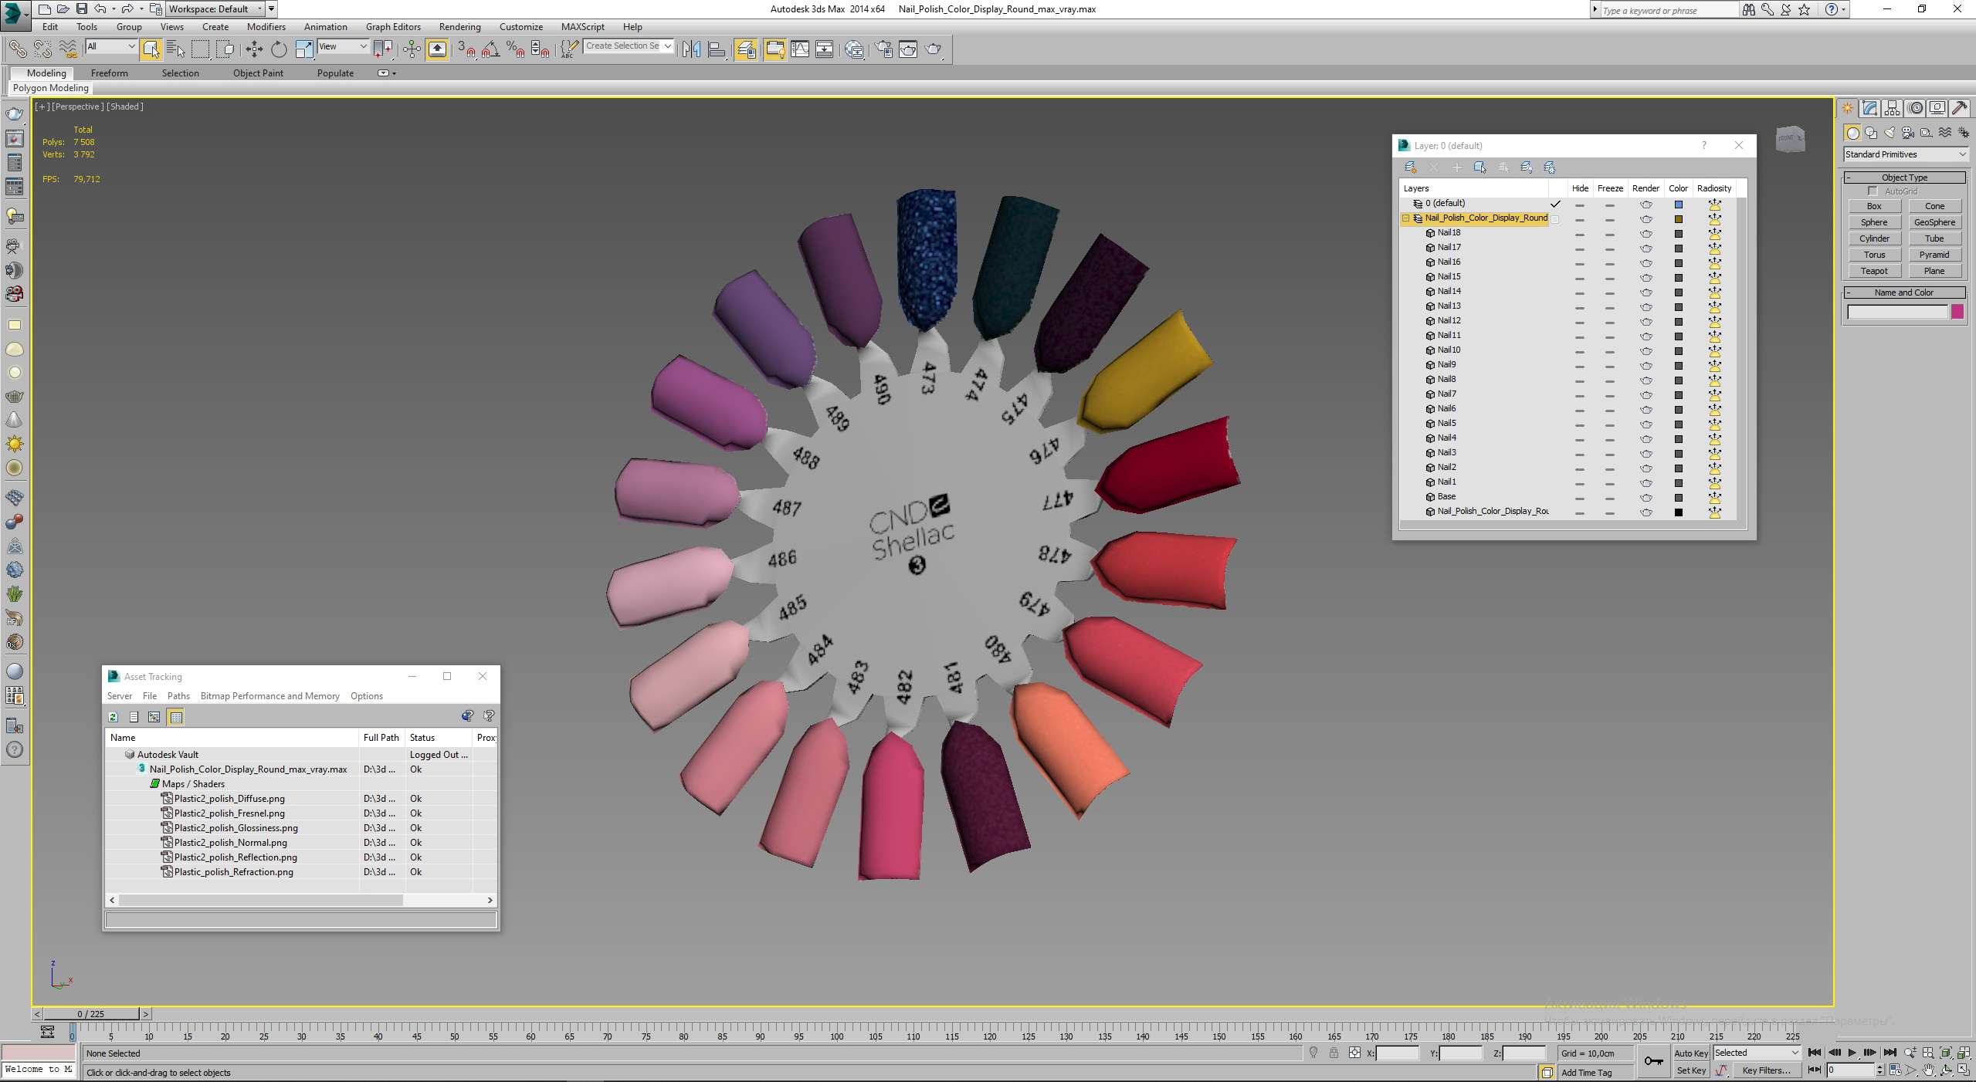Toggle Freeze for Nail10 layer row

1609,350
